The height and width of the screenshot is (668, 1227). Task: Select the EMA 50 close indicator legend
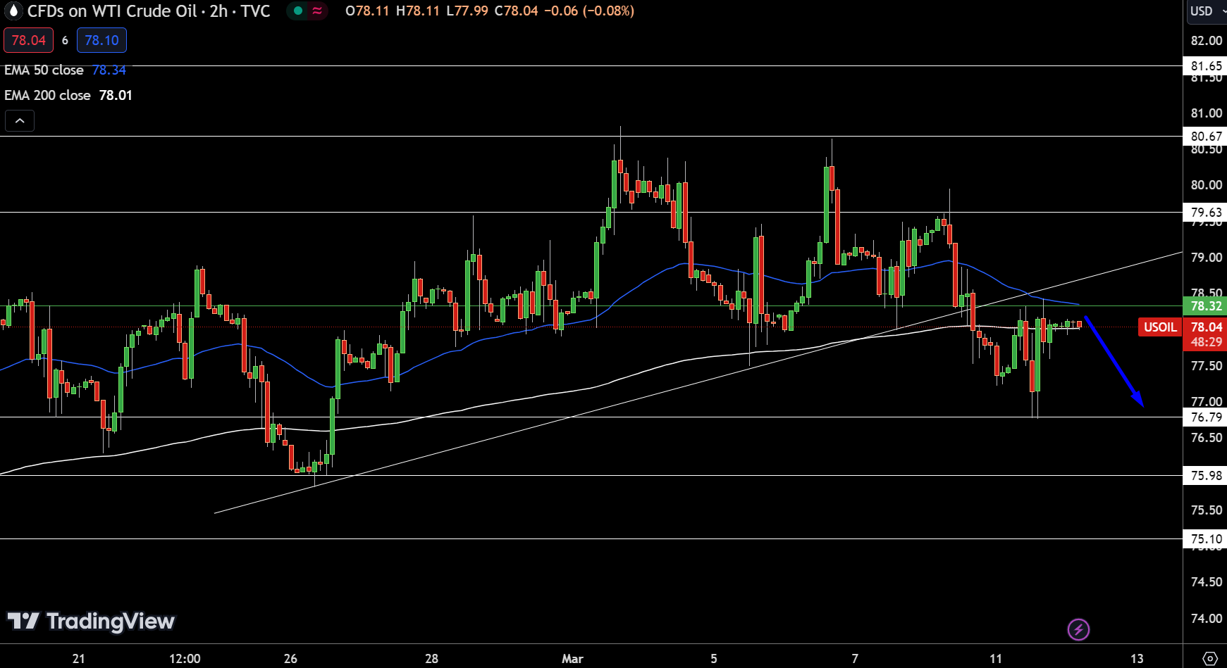coord(44,70)
